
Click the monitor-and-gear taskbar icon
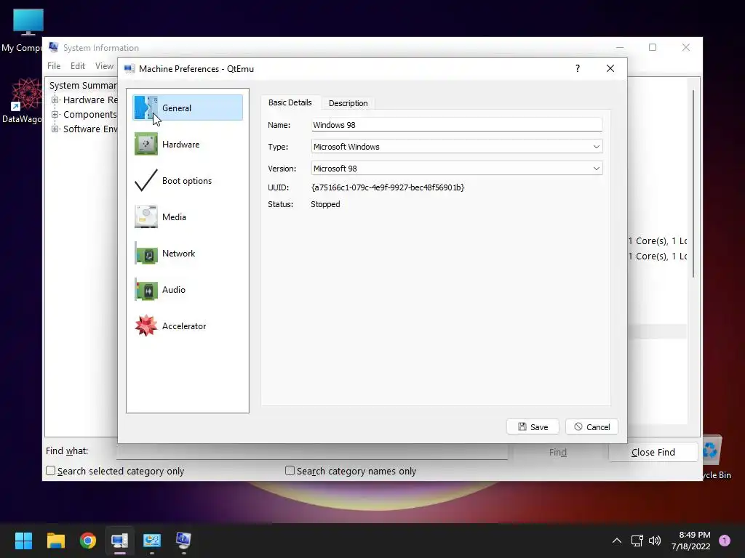[152, 540]
